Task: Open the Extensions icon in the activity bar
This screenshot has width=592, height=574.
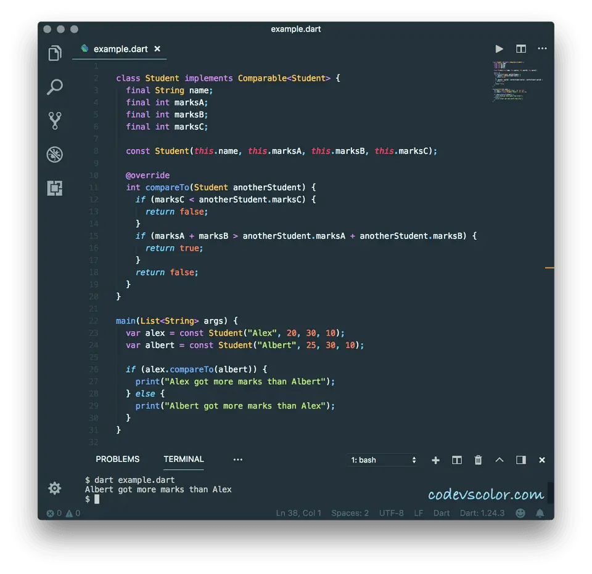Action: [x=55, y=188]
